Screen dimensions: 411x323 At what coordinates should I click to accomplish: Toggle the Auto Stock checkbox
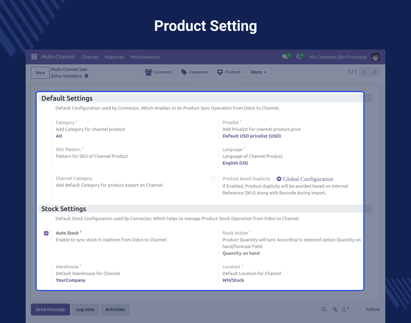coord(46,233)
